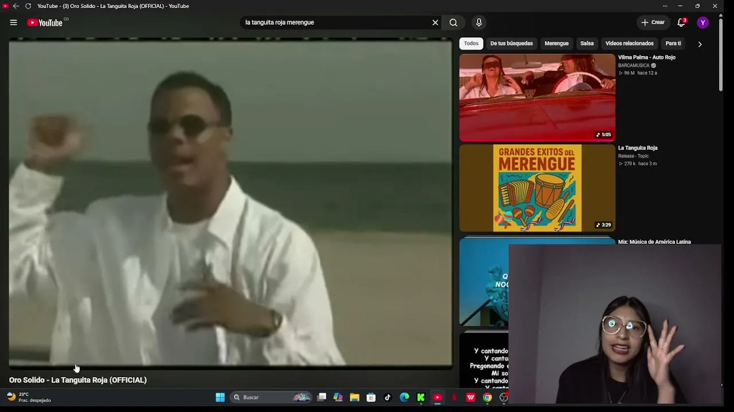Go back with the window back arrow
734x412 pixels.
[x=16, y=6]
